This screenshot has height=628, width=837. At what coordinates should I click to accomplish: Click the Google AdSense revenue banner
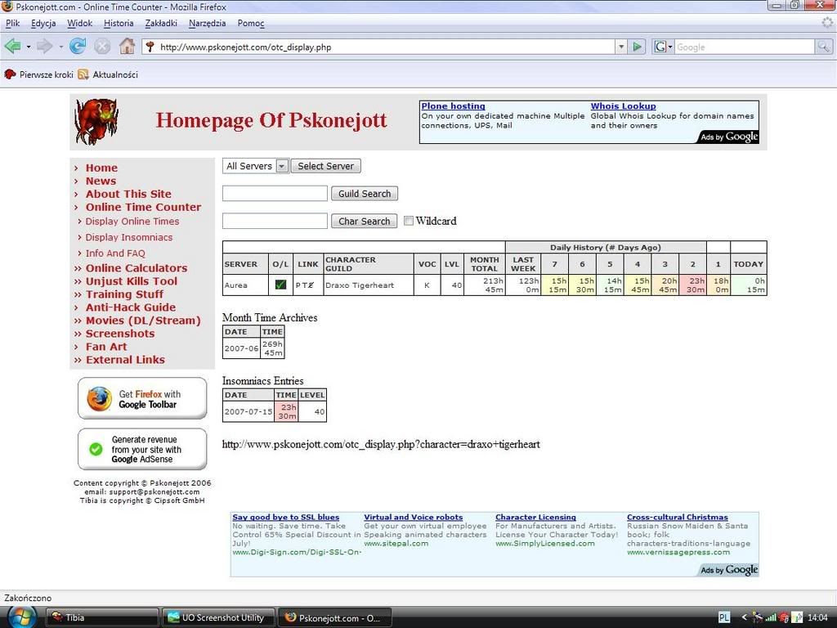click(142, 449)
